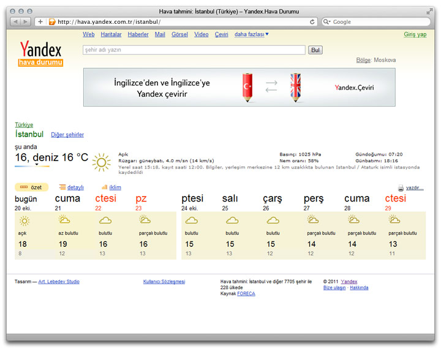This screenshot has height=354, width=441.
Task: Select the özet tab
Action: pos(31,187)
